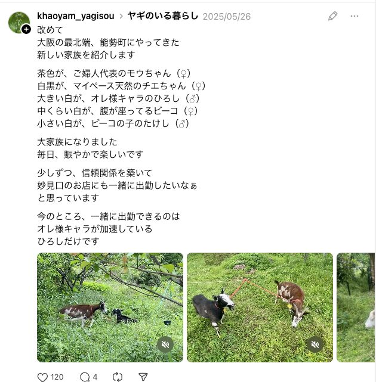
Task: Click the 2025/05/26 post date
Action: (227, 16)
